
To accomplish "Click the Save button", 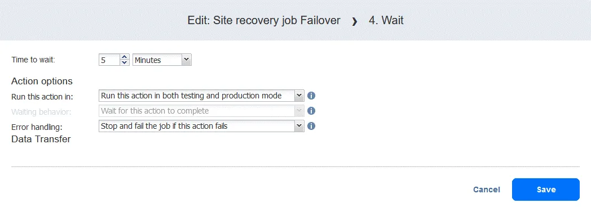I will coord(545,190).
